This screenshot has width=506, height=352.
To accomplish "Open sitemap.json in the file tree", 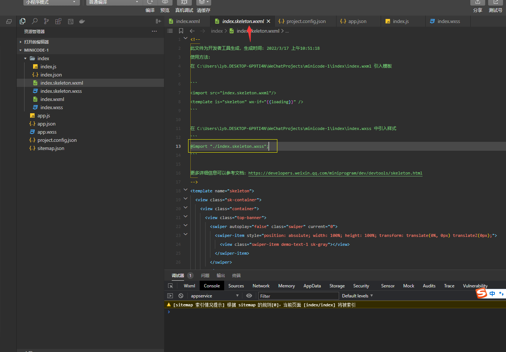I will tap(90, 148).
